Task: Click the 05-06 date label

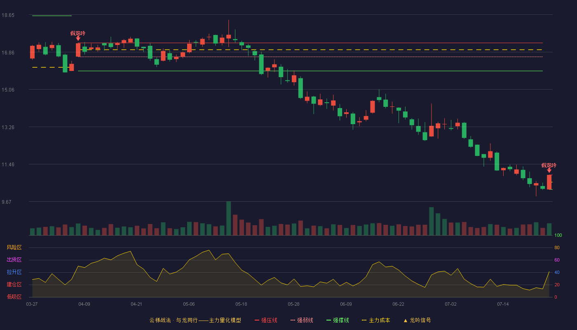Action: point(189,304)
